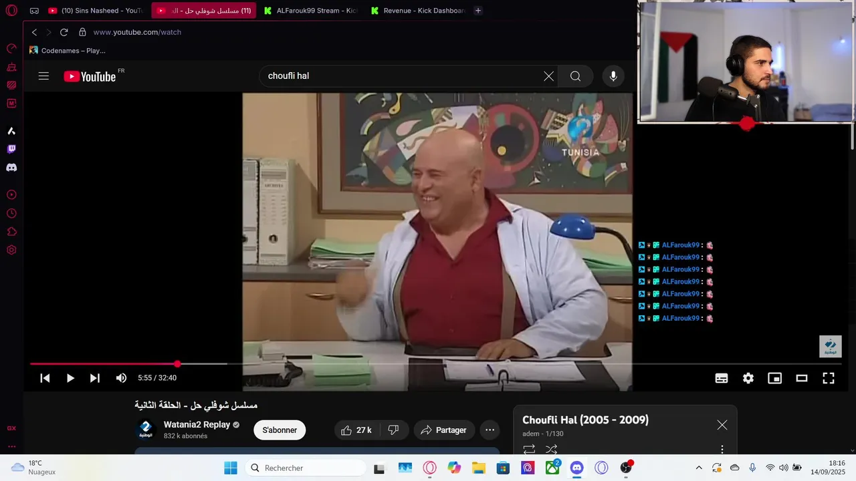
Task: Toggle subtitles on the video
Action: (722, 378)
